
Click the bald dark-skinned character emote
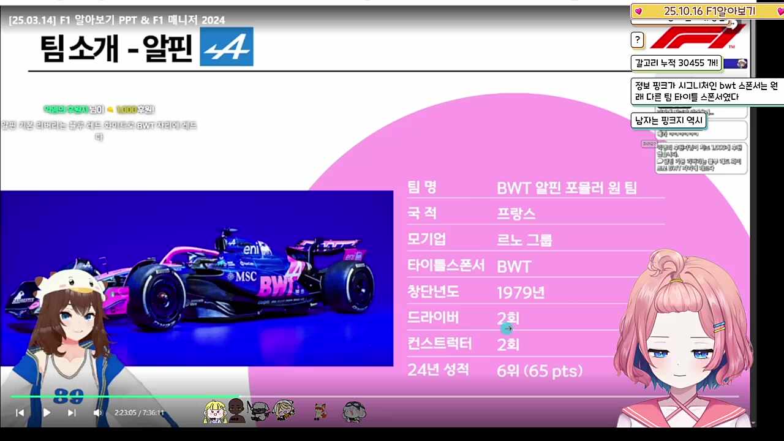click(236, 410)
